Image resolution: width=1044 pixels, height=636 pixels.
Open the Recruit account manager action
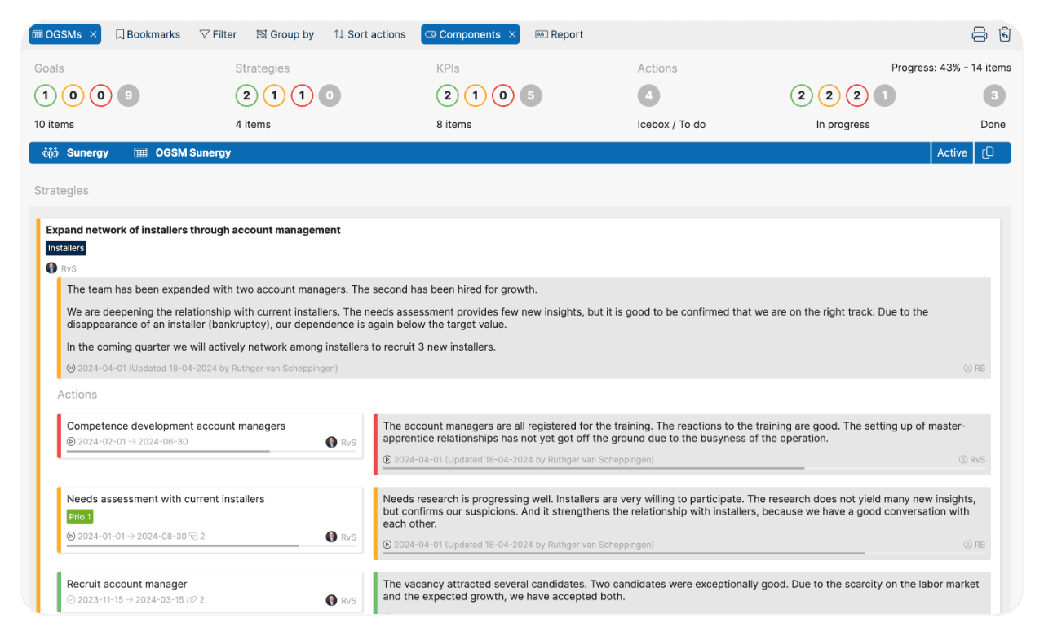[127, 584]
